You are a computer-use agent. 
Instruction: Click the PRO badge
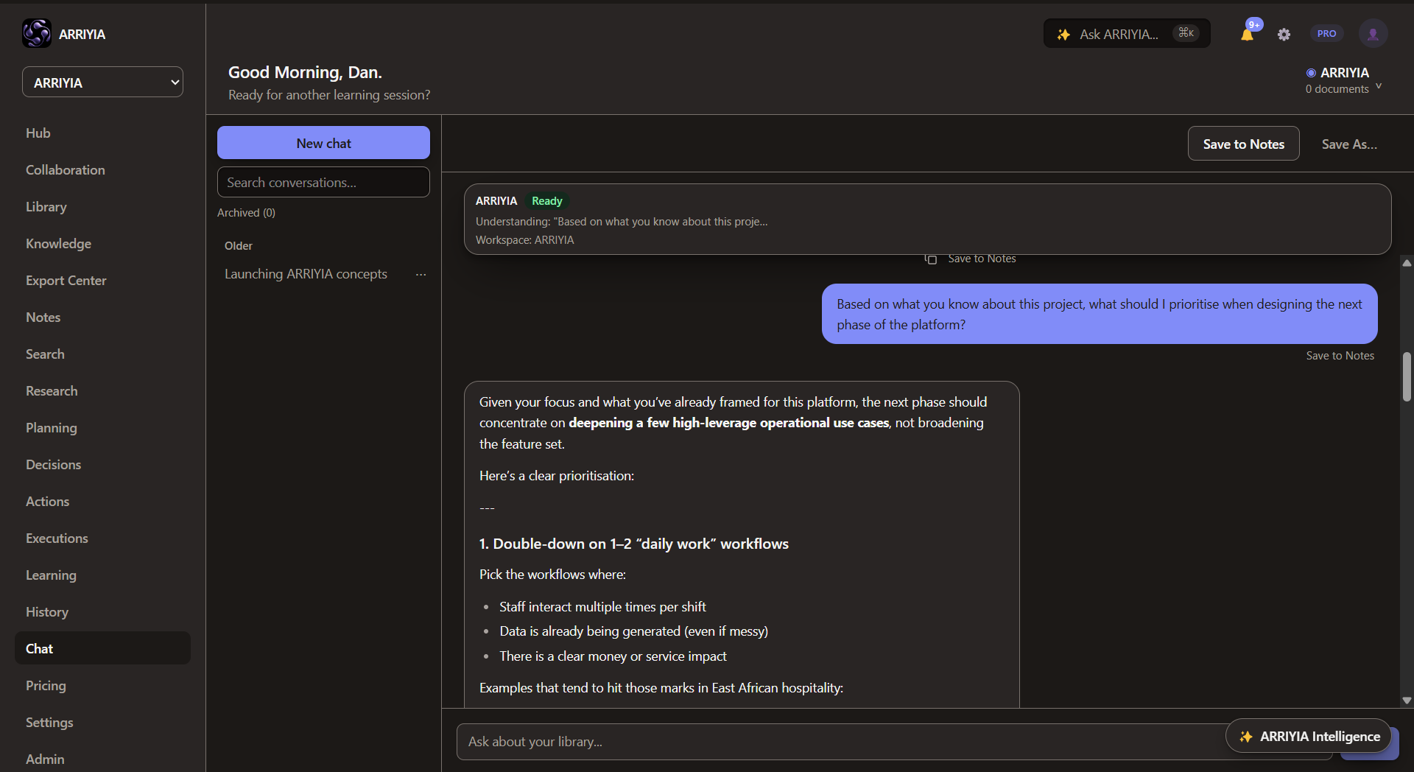coord(1326,34)
